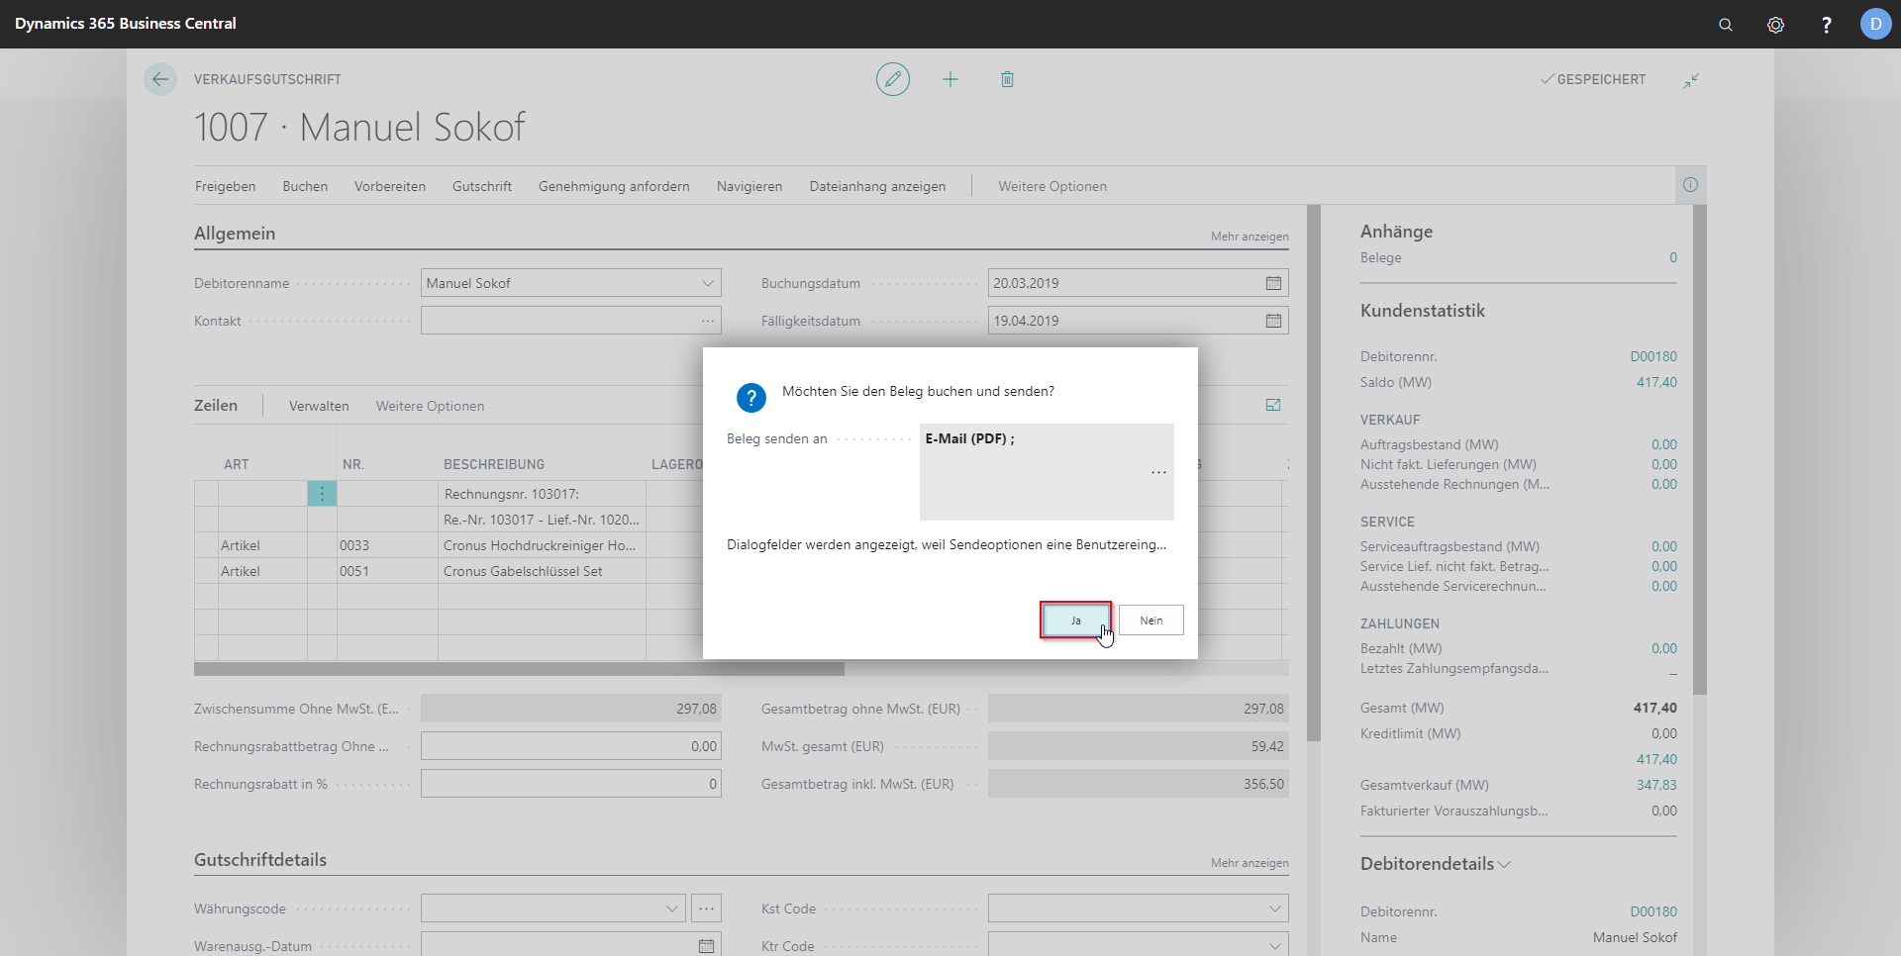
Task: Click the plus icon for new document
Action: pos(950,79)
